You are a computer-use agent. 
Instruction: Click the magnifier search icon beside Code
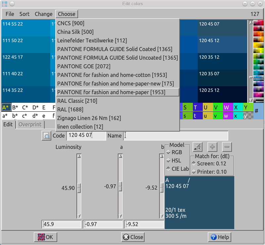(x=46, y=136)
